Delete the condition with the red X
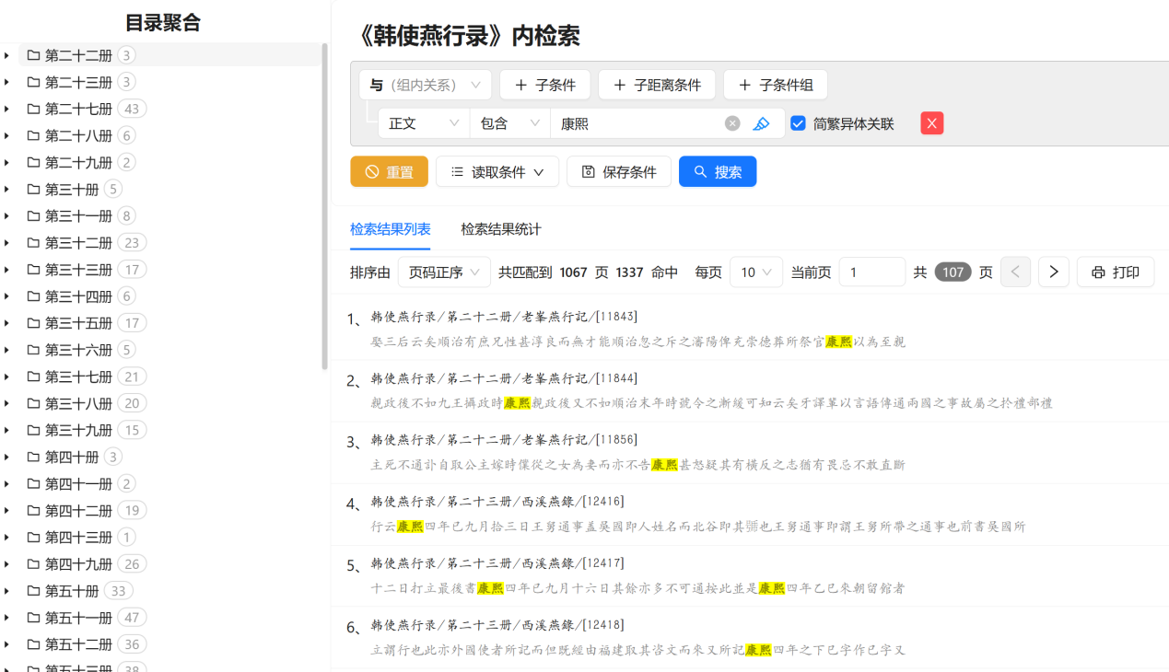 pyautogui.click(x=931, y=123)
